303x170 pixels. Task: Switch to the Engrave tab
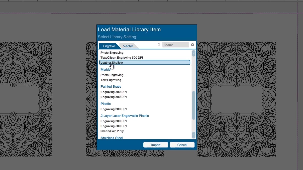click(x=109, y=46)
